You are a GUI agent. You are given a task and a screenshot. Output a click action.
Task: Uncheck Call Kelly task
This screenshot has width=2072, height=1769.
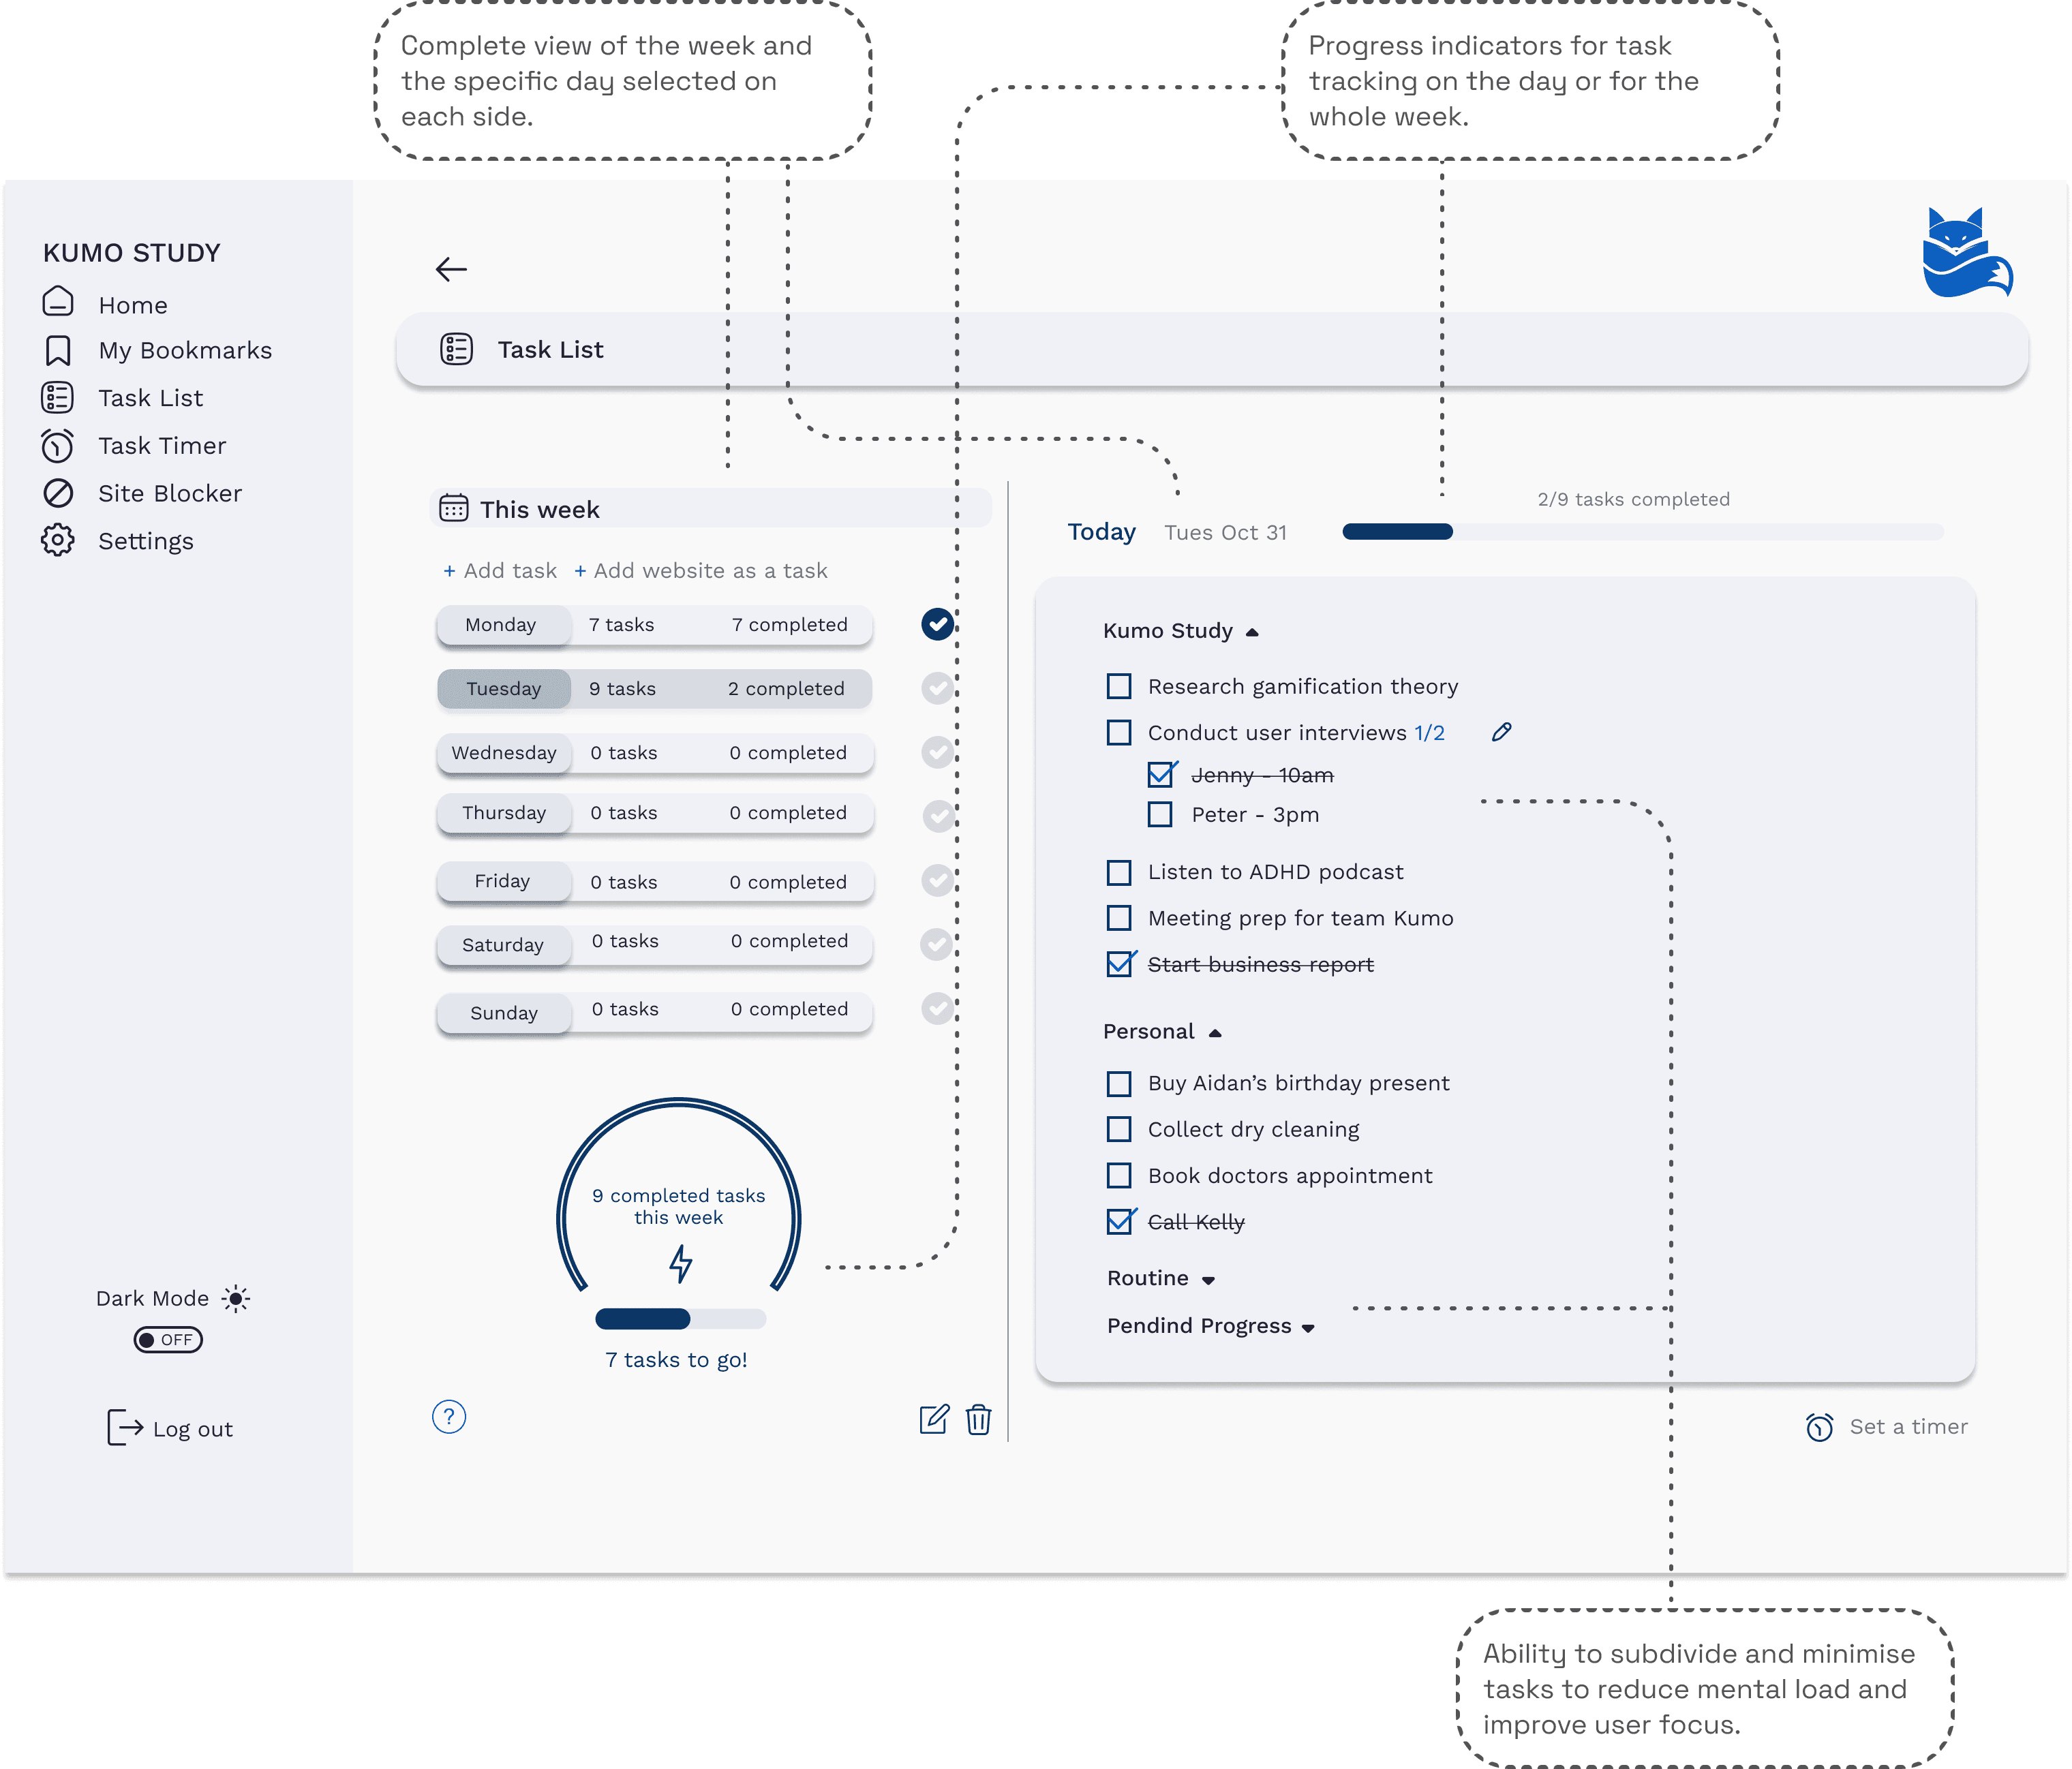(x=1119, y=1222)
